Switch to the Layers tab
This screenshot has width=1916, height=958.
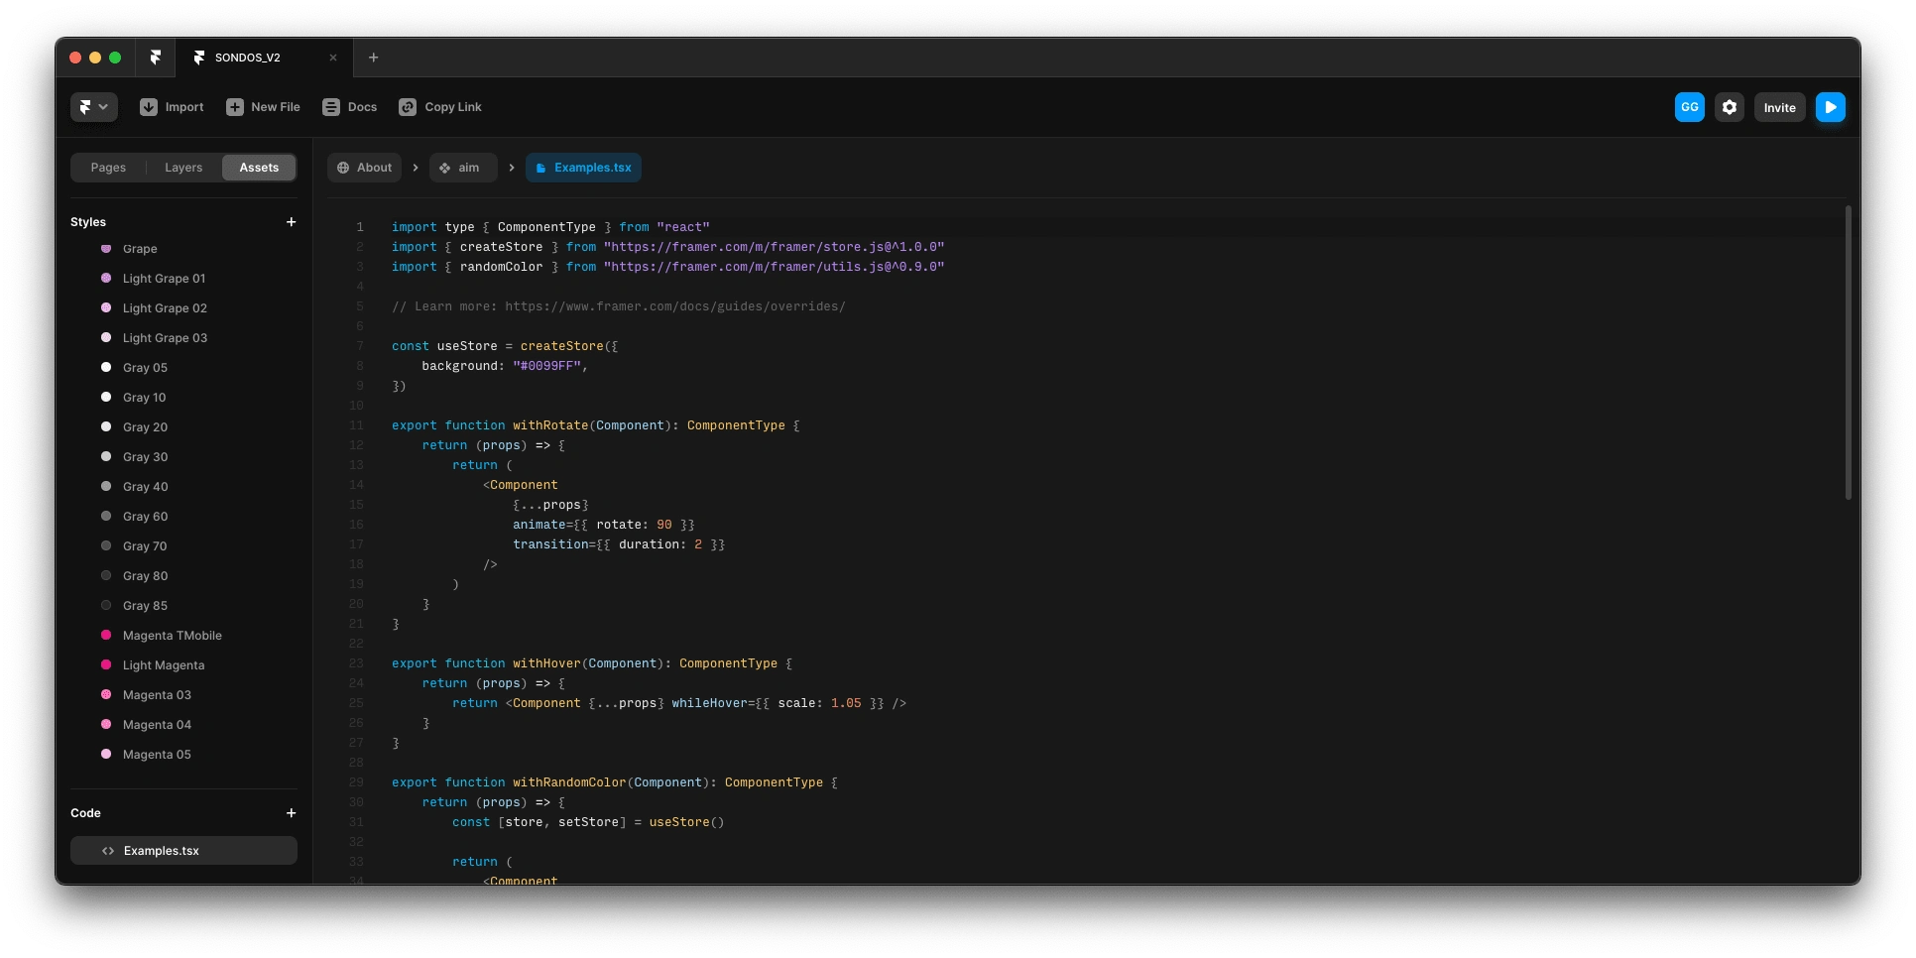183,168
